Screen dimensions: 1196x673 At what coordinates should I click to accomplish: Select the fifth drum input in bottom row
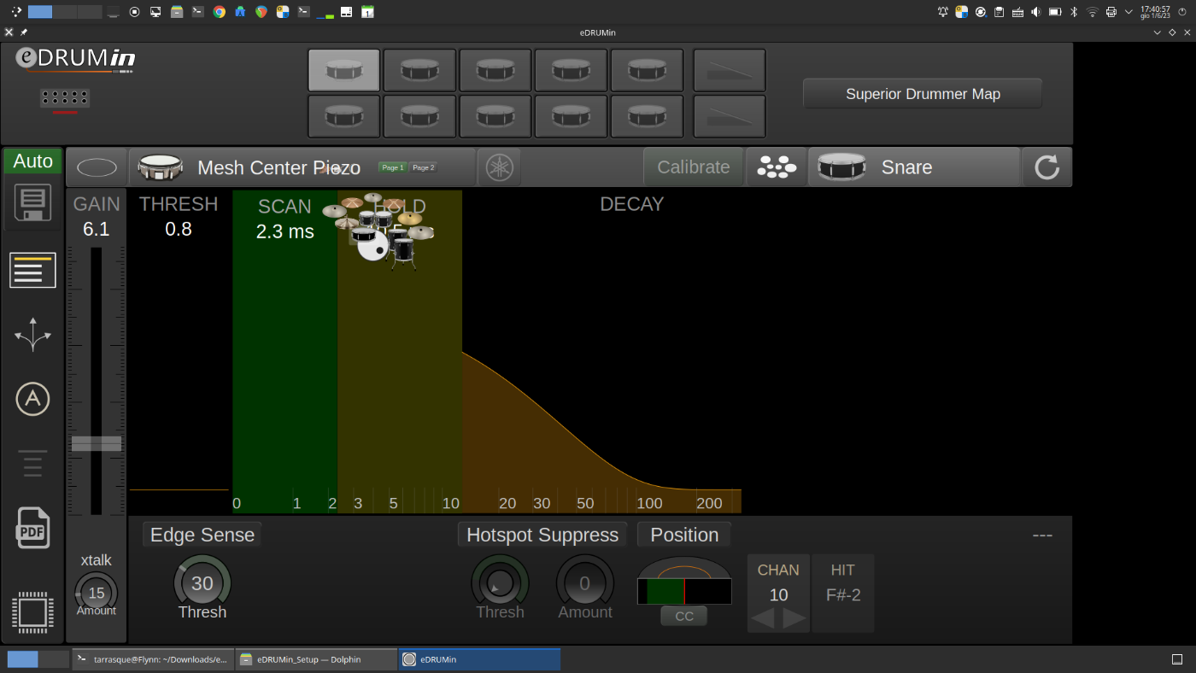[x=647, y=116]
